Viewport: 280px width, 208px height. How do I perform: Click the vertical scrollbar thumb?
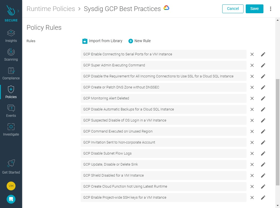click(x=278, y=132)
